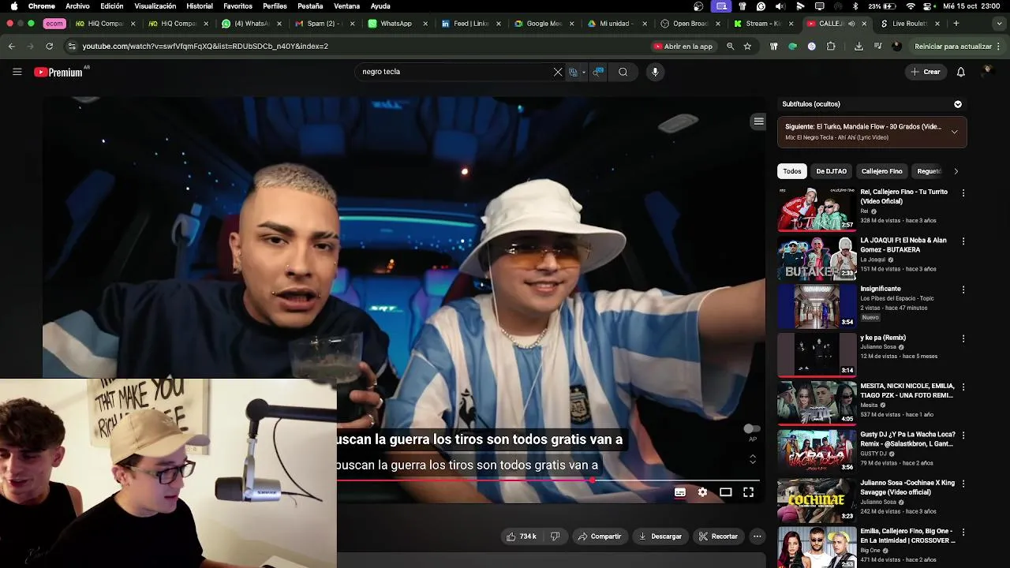Open the YouTube guide hamburger menu
This screenshot has height=568, width=1010.
pyautogui.click(x=17, y=72)
